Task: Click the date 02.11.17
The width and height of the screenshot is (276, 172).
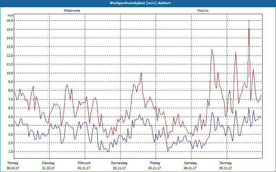Action: click(119, 168)
